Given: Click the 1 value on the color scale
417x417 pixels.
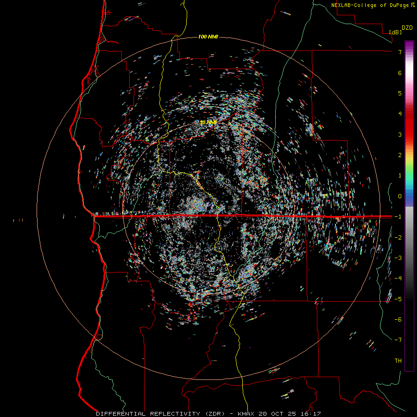Looking at the screenshot, I should coord(400,176).
